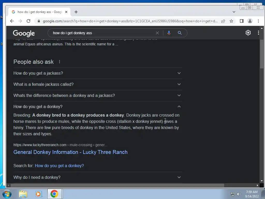
Task: Click scroll-right arrow on horizontal scrollbar
Action: click(x=257, y=186)
